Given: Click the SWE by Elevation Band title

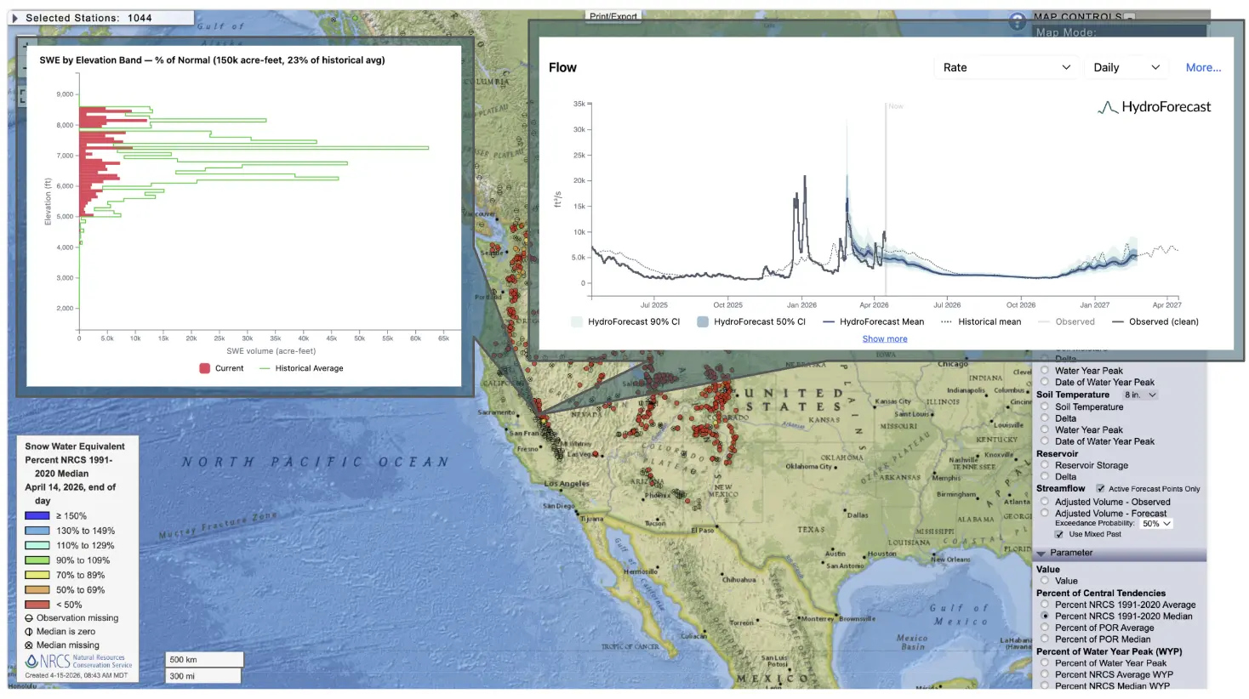Looking at the screenshot, I should pos(212,60).
